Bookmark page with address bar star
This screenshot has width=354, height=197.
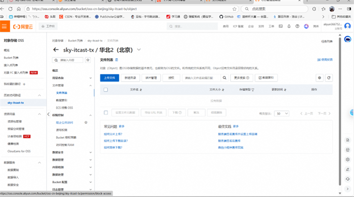[x=234, y=9]
